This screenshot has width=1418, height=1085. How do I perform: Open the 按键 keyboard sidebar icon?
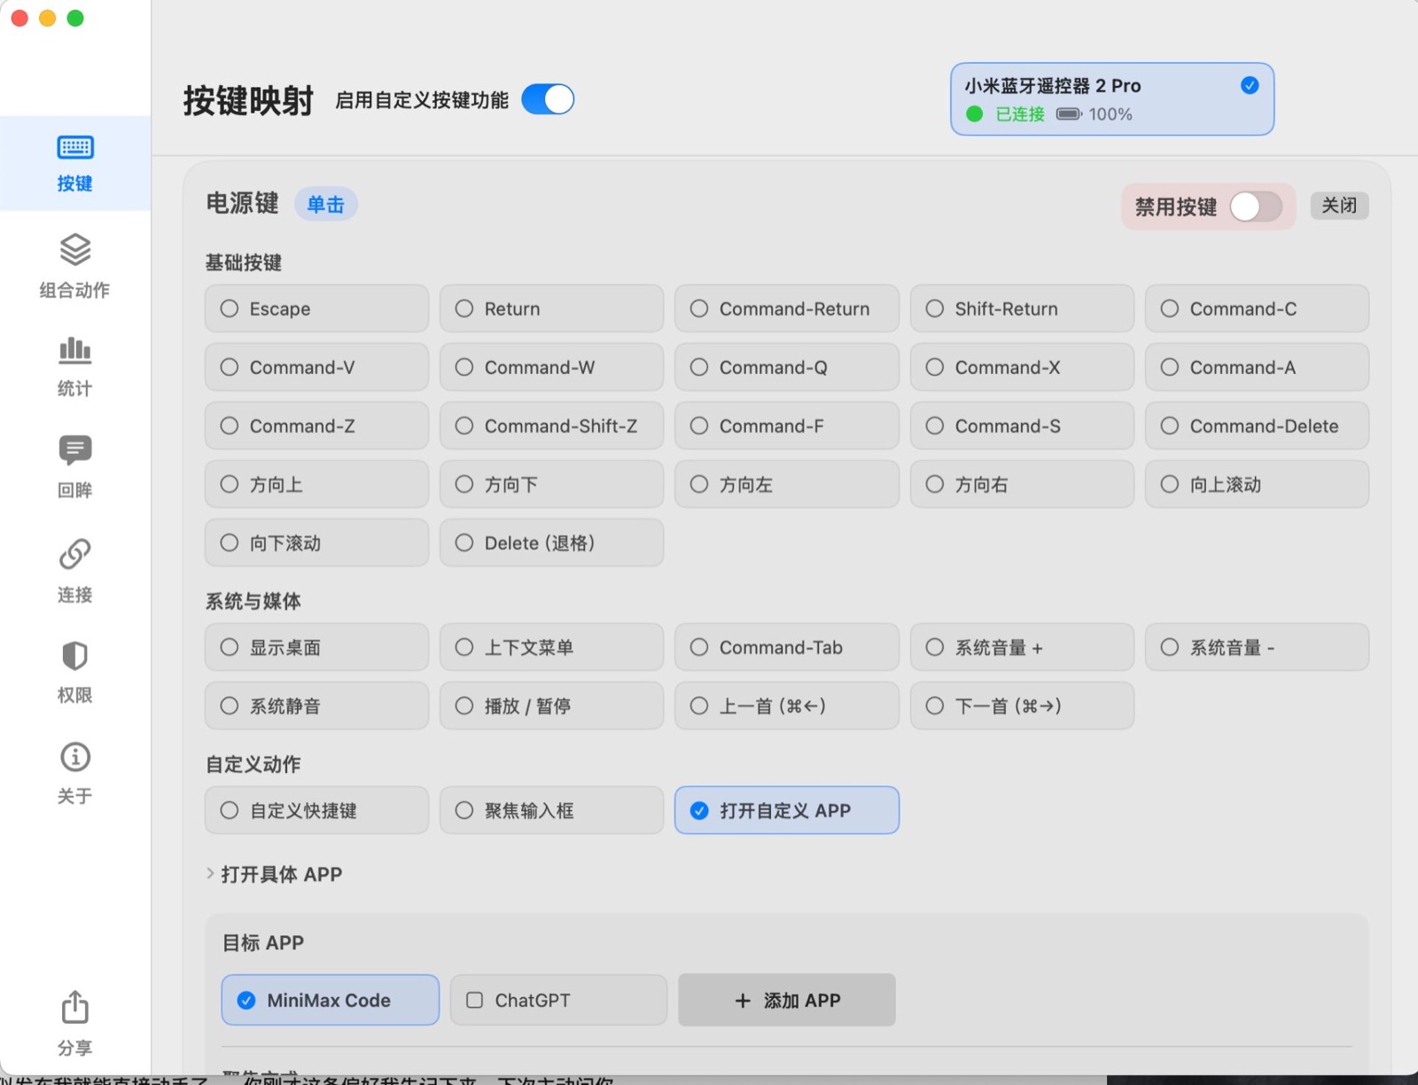tap(75, 147)
